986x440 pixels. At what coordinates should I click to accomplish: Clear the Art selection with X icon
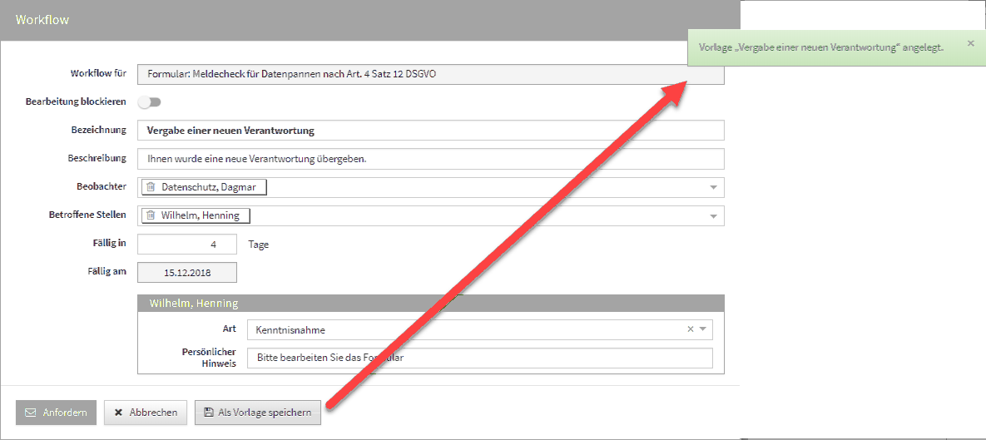click(x=690, y=329)
